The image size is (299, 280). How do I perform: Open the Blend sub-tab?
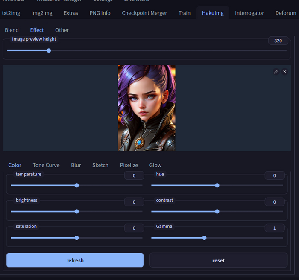point(12,30)
